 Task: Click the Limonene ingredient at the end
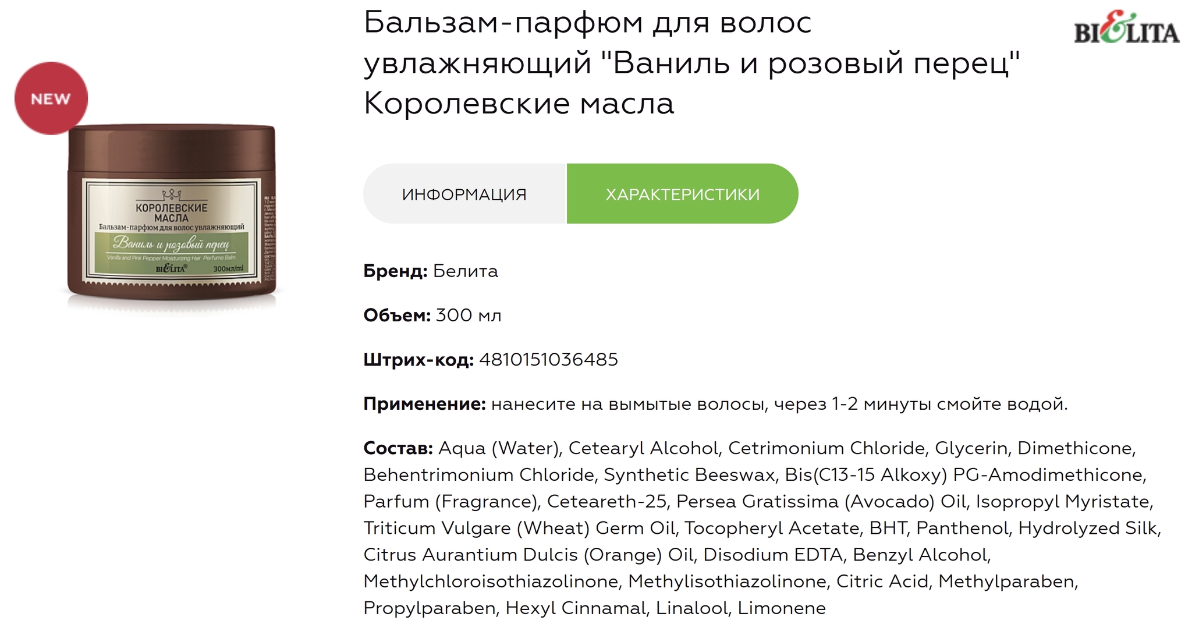pos(782,608)
